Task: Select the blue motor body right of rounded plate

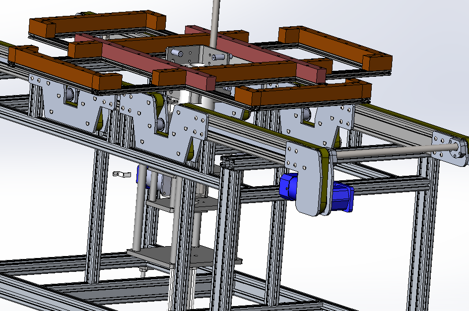Action: tap(342, 197)
